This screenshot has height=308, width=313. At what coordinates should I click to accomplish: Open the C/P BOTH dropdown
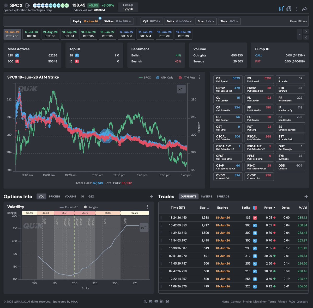point(152,21)
